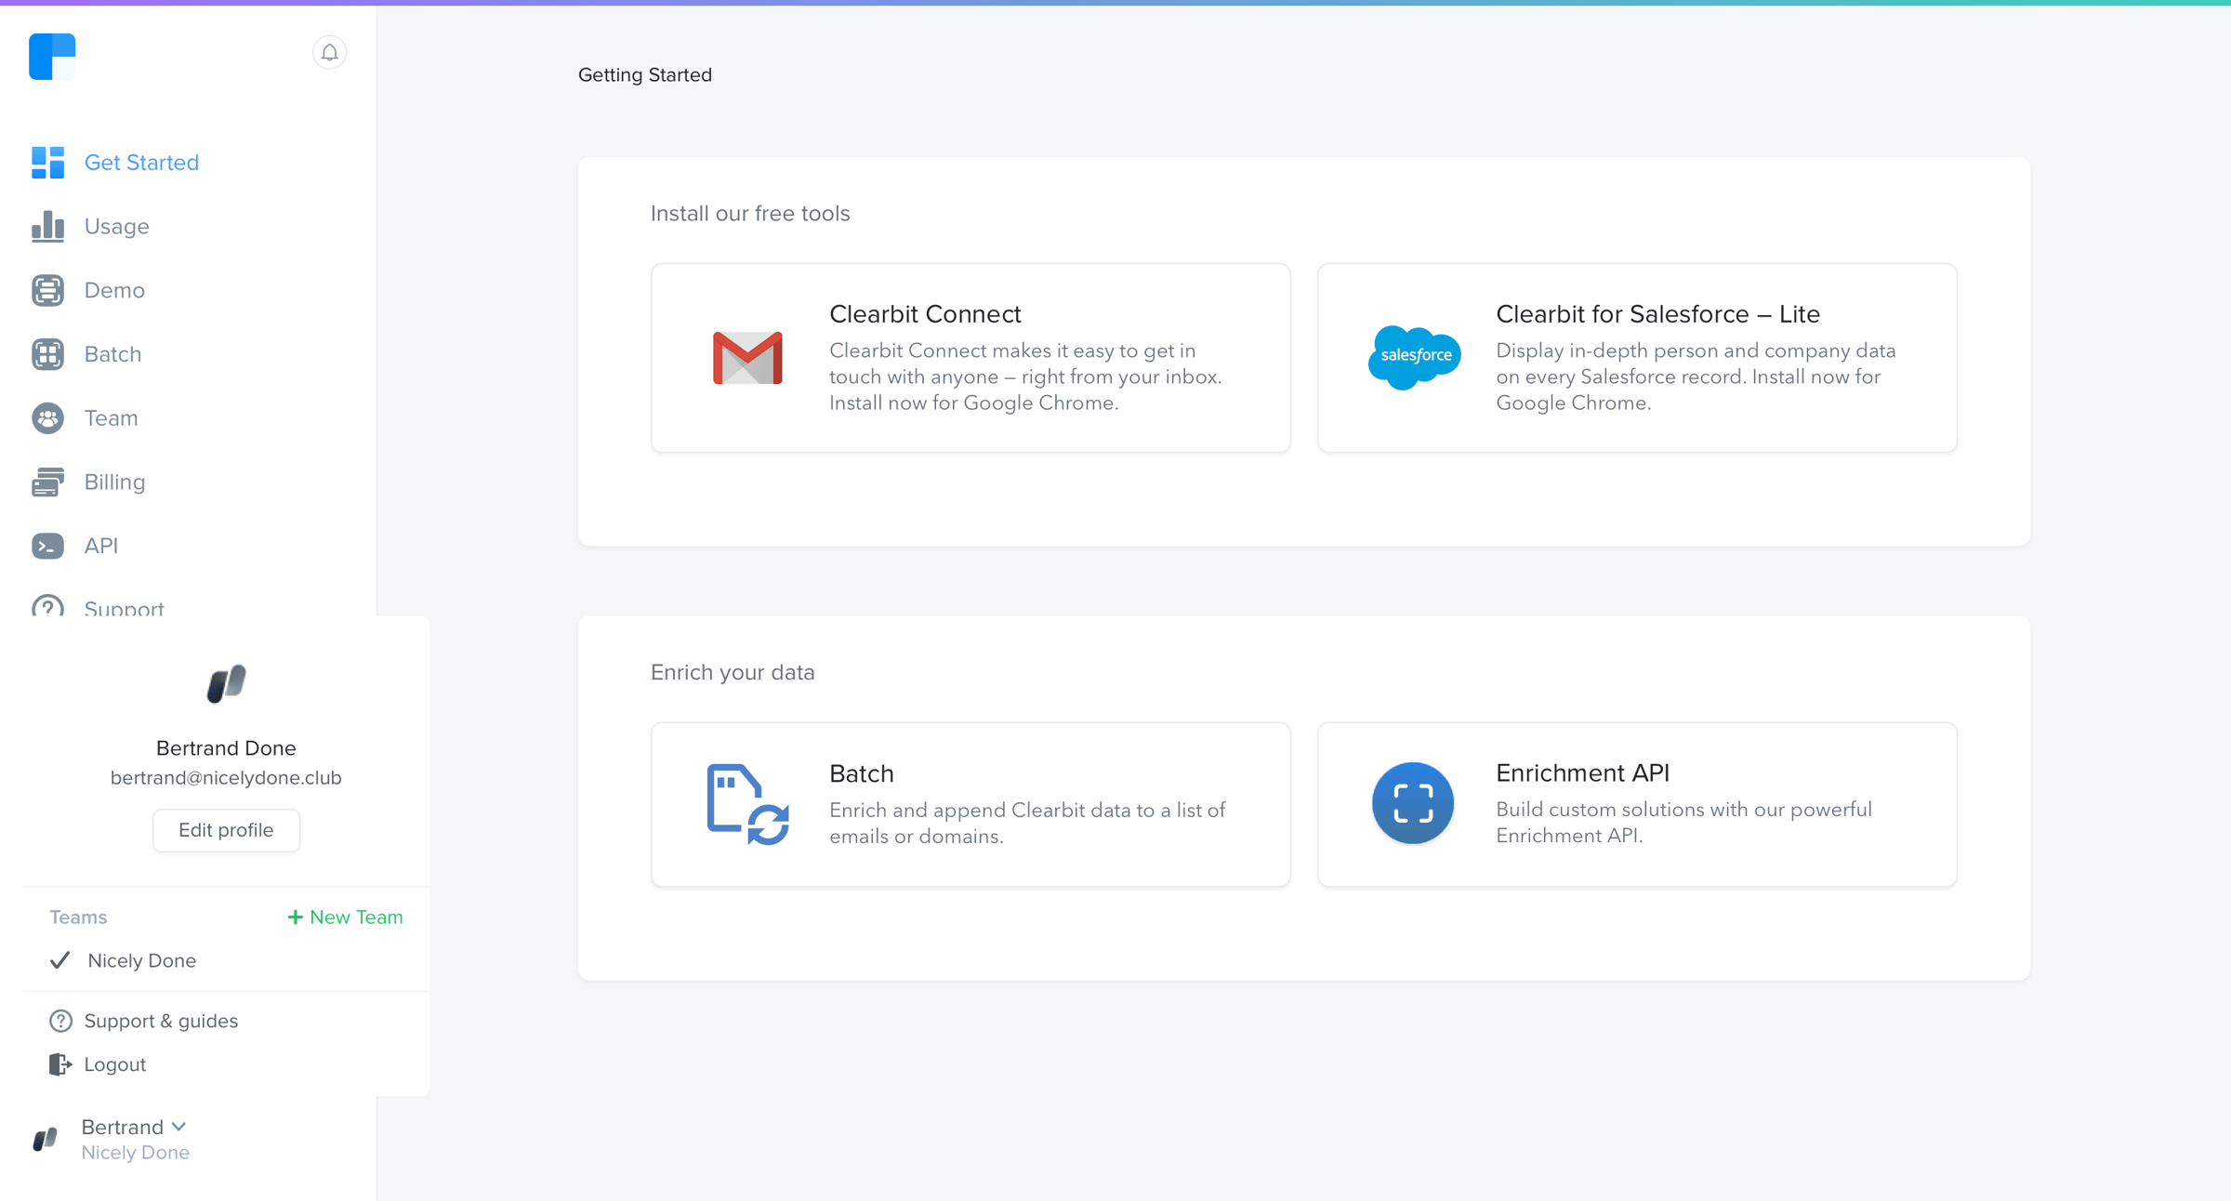
Task: Open the Billing section
Action: [x=114, y=482]
